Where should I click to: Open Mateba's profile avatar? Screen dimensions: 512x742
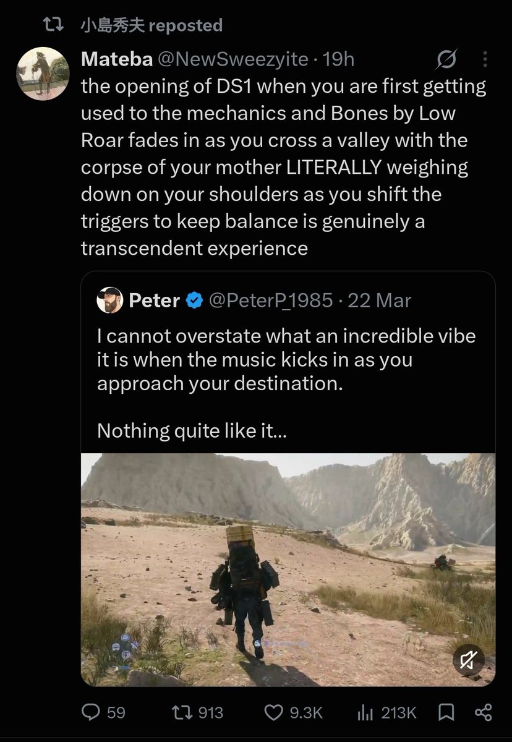pyautogui.click(x=41, y=74)
